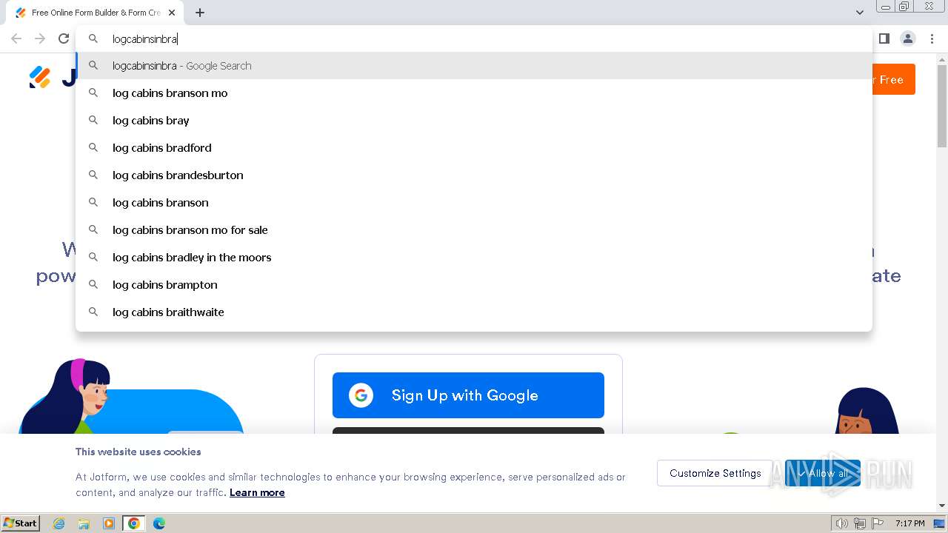Toggle the browser side panel icon
This screenshot has height=533, width=948.
click(x=884, y=38)
